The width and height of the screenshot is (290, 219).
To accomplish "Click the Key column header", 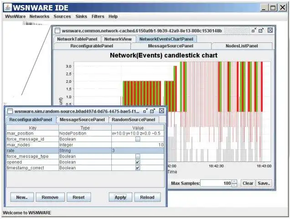I will (x=32, y=128).
